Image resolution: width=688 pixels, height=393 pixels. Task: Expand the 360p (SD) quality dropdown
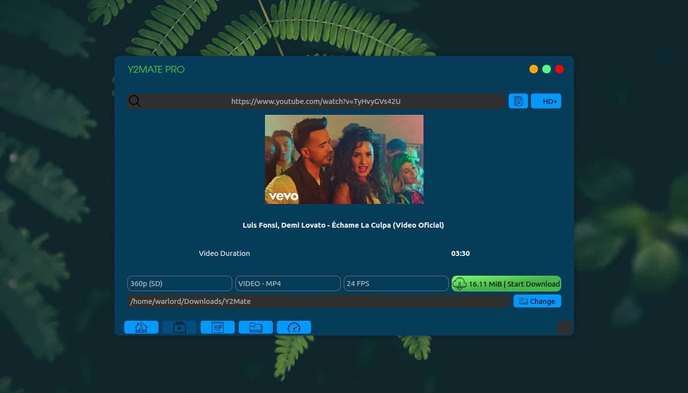click(x=179, y=284)
